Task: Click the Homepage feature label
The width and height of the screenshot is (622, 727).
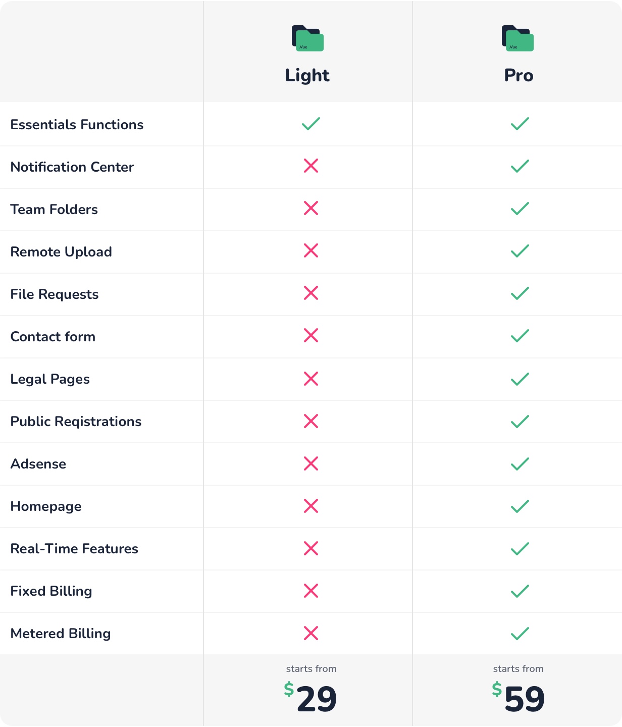Action: pyautogui.click(x=46, y=507)
